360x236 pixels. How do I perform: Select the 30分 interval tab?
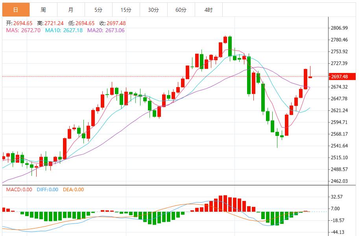(x=153, y=10)
